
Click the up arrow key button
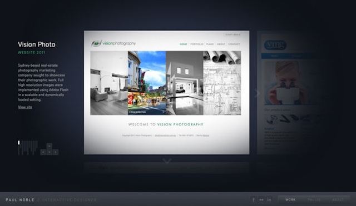(50, 145)
